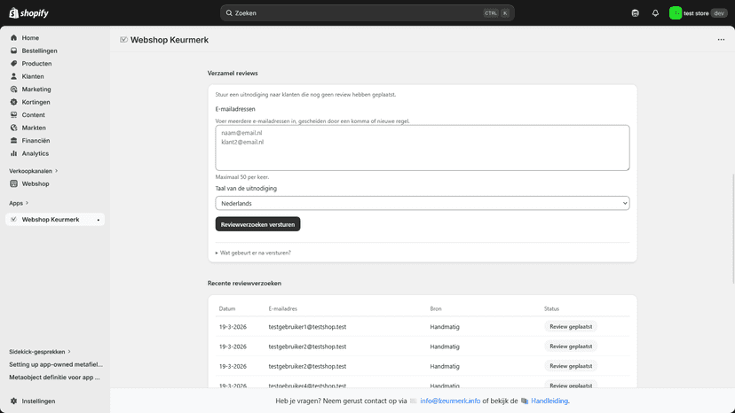735x413 pixels.
Task: Open Setting up app-owned metafiel... conversation
Action: pyautogui.click(x=56, y=364)
